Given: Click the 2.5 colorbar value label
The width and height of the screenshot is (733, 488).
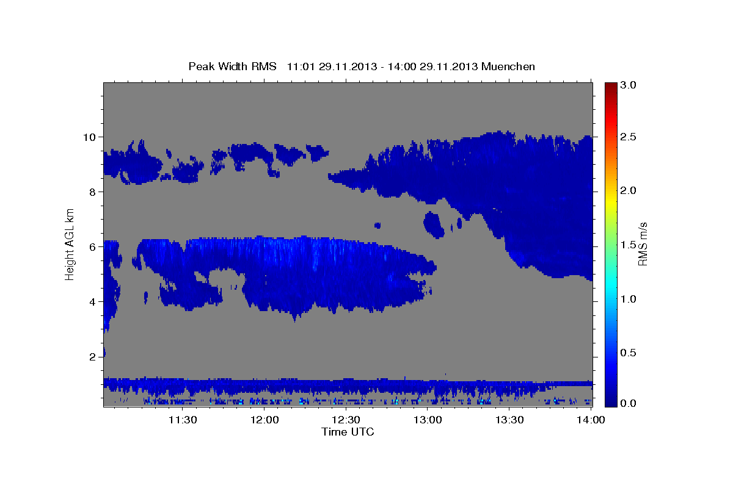Looking at the screenshot, I should [x=629, y=137].
